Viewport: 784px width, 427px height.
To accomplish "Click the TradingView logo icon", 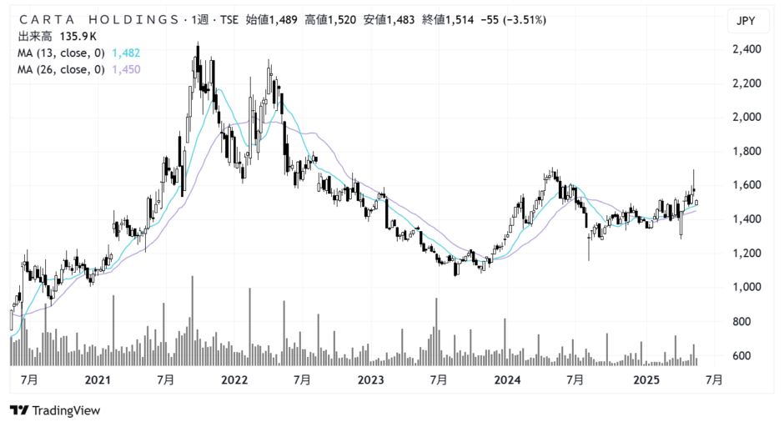I will [x=19, y=410].
